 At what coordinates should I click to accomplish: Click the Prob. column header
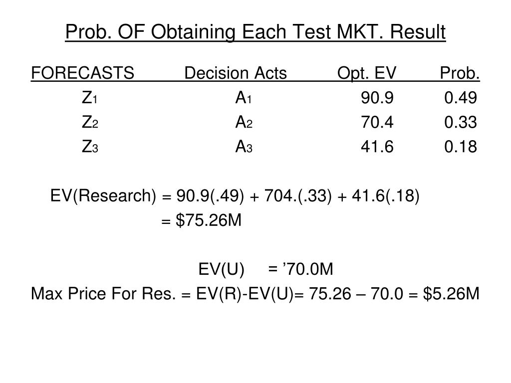460,73
